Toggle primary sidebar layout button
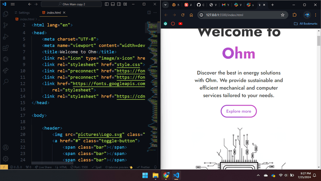The height and width of the screenshot is (181, 321). (x=107, y=4)
